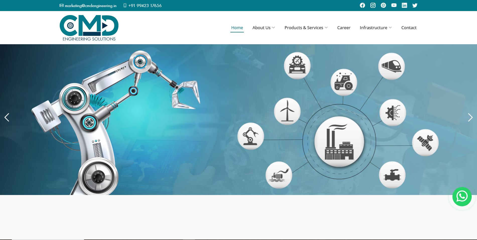
Task: Click the WhatsApp chat button
Action: pos(462,197)
